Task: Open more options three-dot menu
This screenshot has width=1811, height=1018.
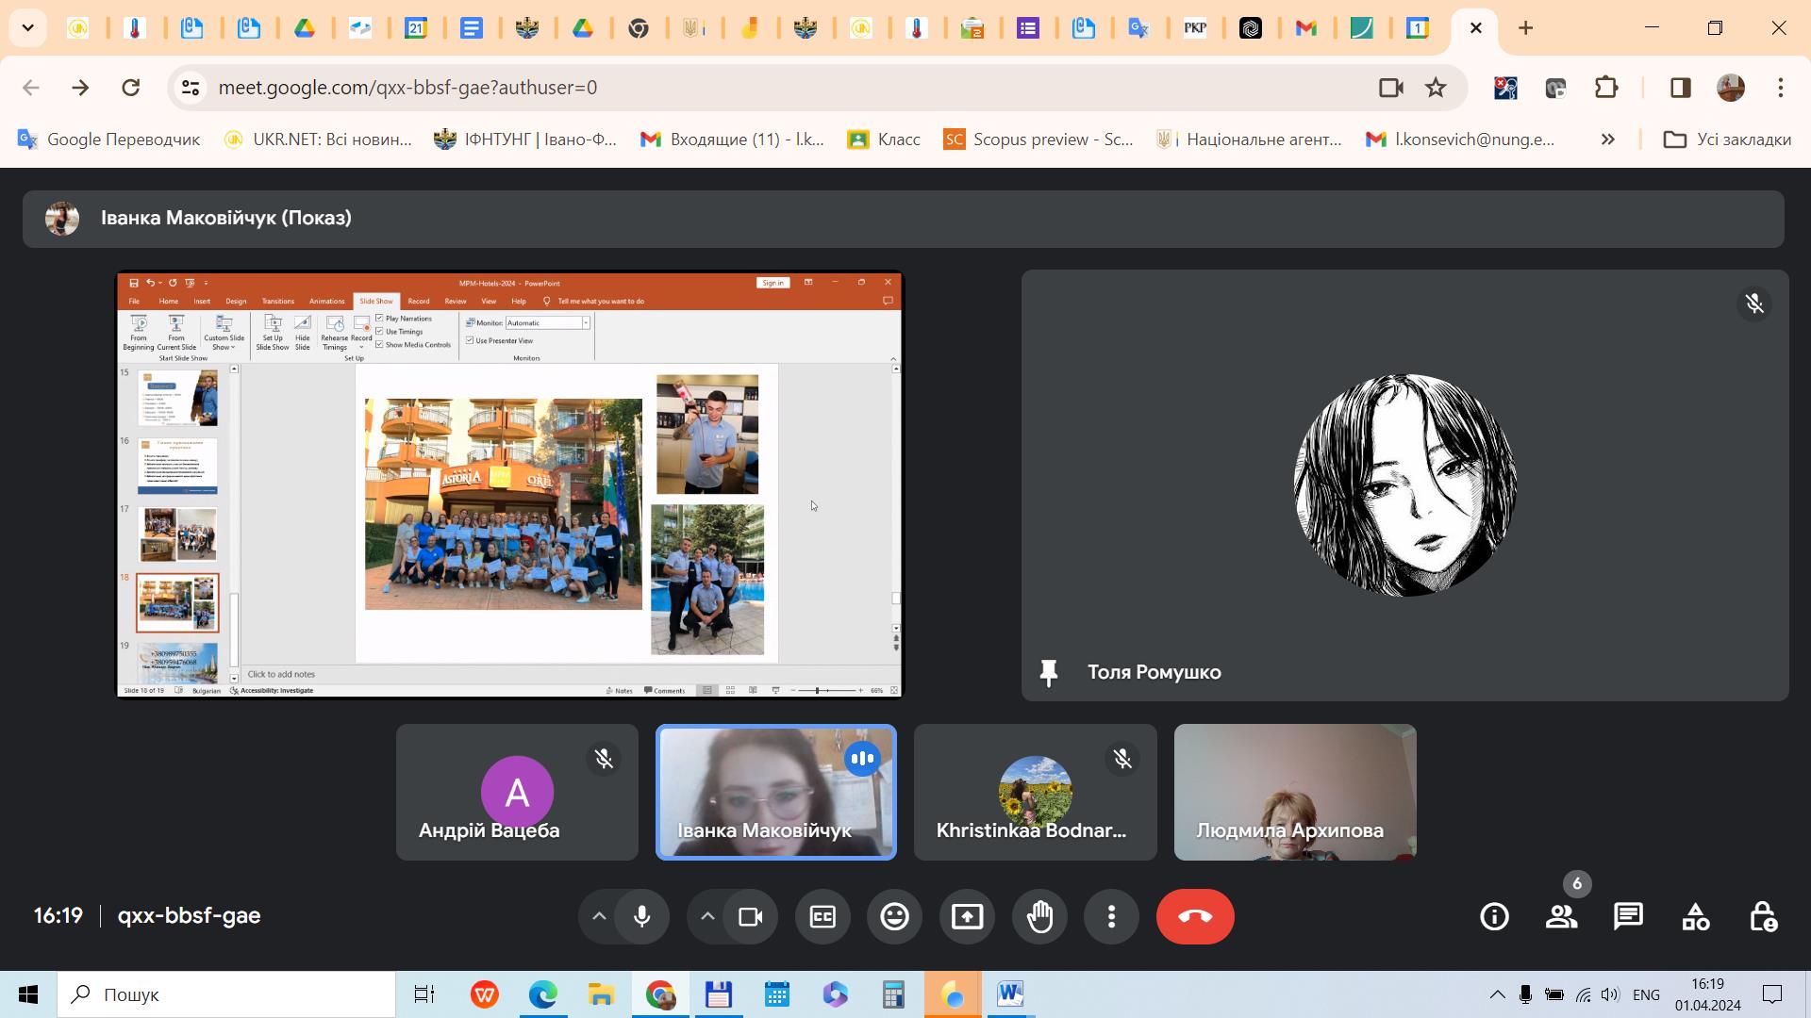Action: pyautogui.click(x=1111, y=916)
